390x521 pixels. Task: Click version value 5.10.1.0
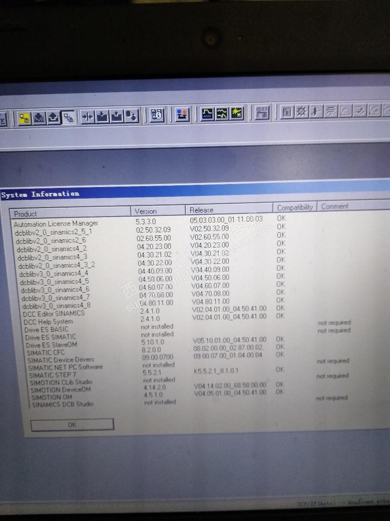[153, 342]
